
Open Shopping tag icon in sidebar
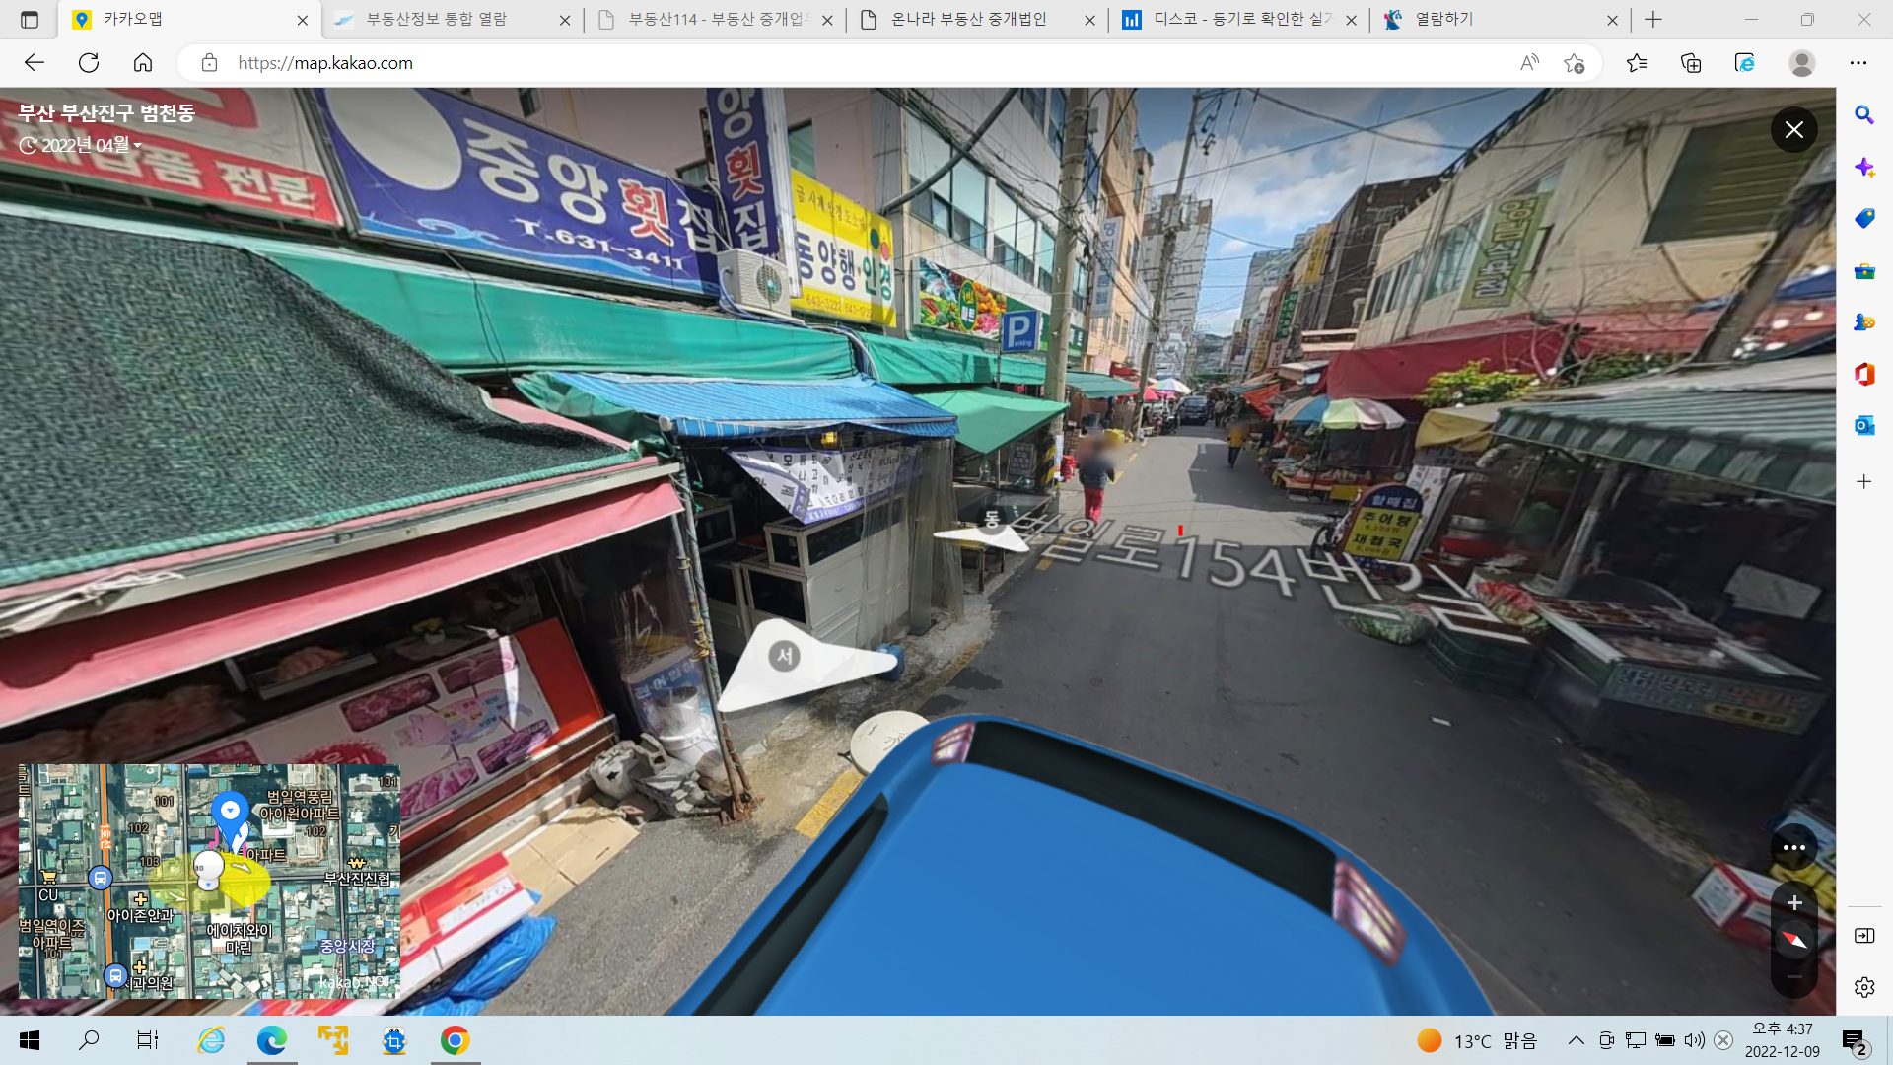[1864, 219]
